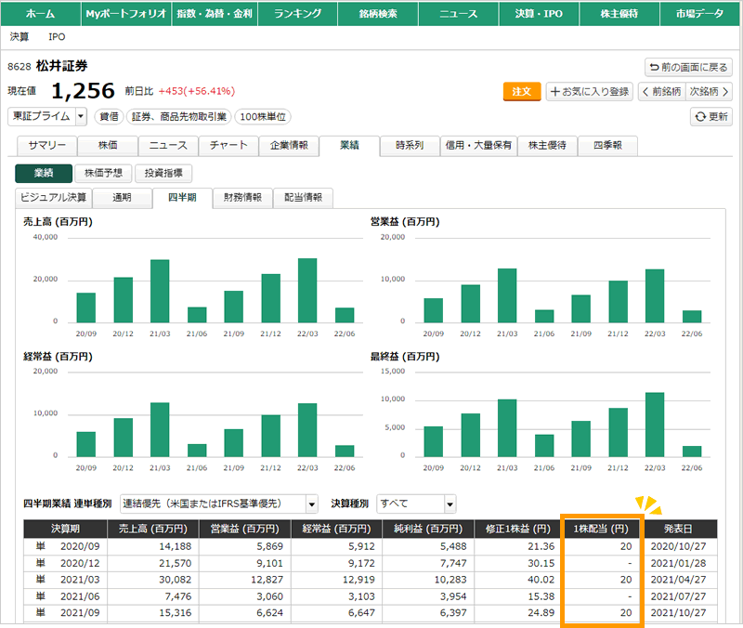This screenshot has width=743, height=628.
Task: Switch to the ビジュアル決算 tab
Action: [x=54, y=198]
